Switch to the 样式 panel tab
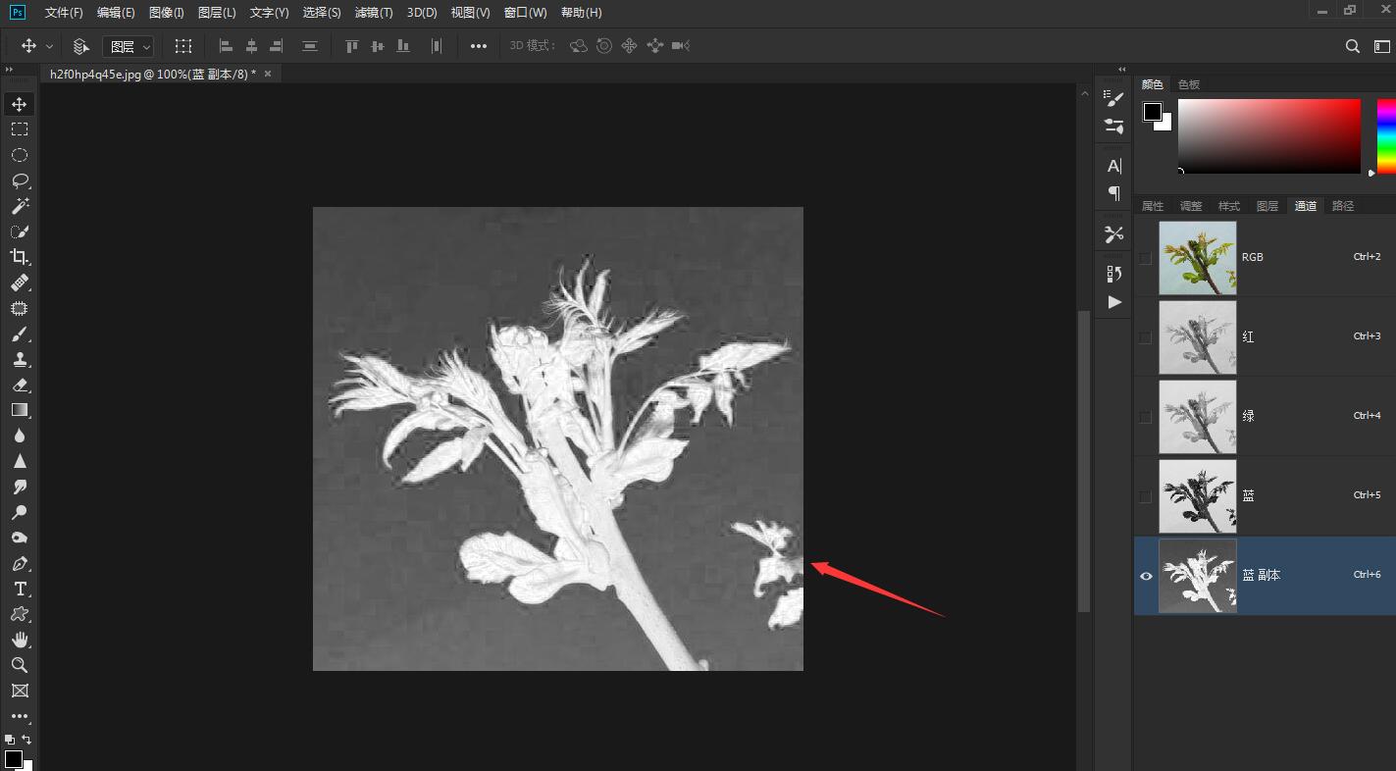Image resolution: width=1396 pixels, height=771 pixels. tap(1229, 206)
